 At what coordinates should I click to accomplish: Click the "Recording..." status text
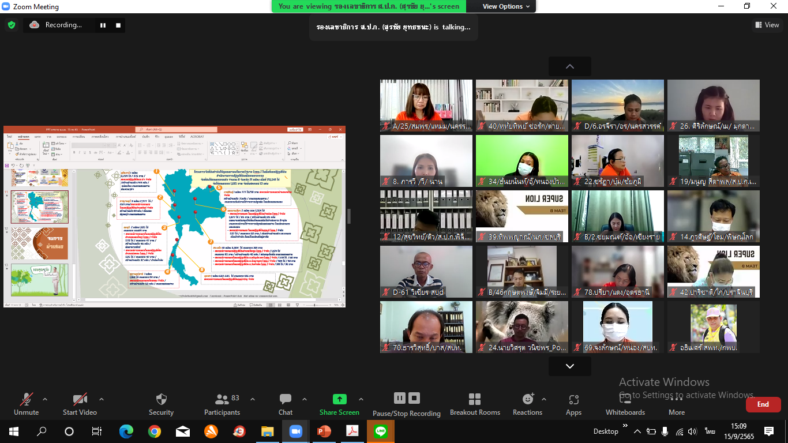(63, 25)
